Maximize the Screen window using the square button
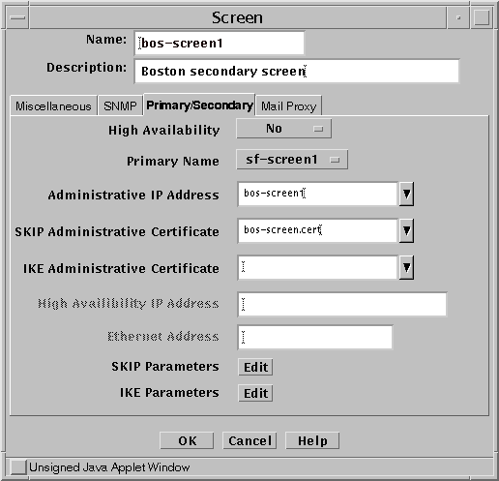The height and width of the screenshot is (481, 499). (482, 17)
